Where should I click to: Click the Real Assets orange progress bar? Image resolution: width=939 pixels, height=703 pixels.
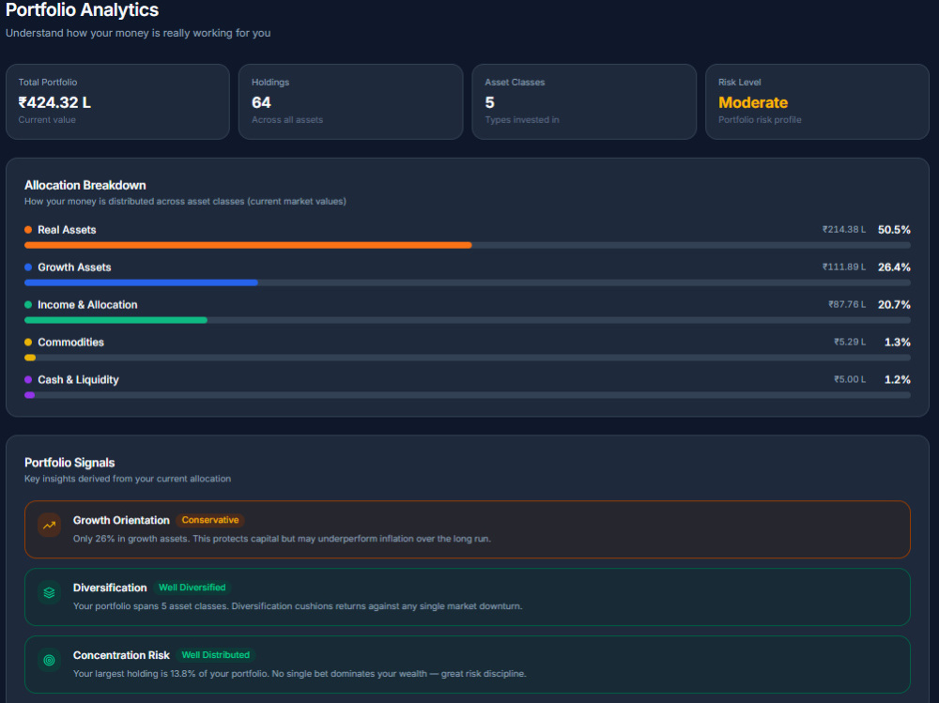(248, 245)
